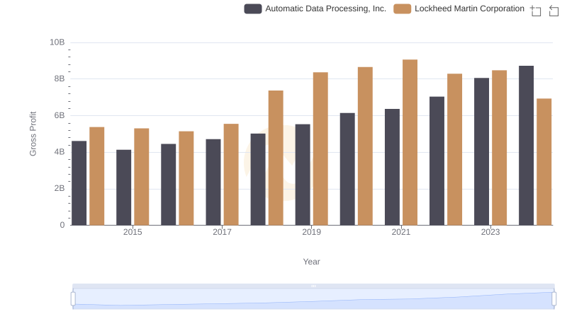567x326 pixels.
Task: Click the restore zoom icon
Action: click(x=554, y=11)
